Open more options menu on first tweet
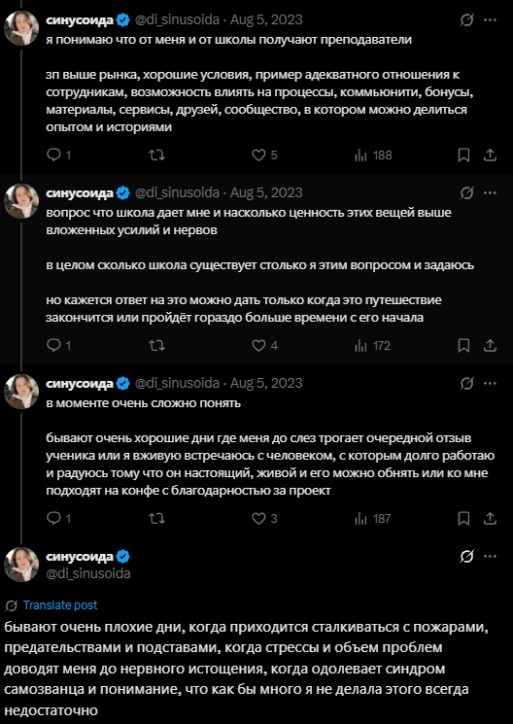Screen dimensions: 513x724 point(490,19)
